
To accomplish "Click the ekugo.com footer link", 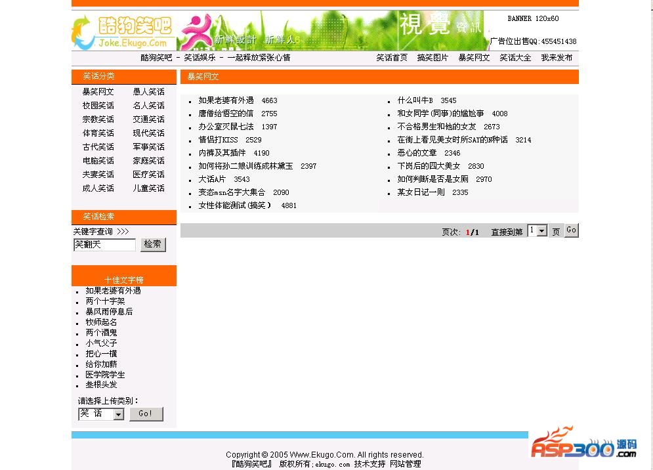I will [x=332, y=464].
